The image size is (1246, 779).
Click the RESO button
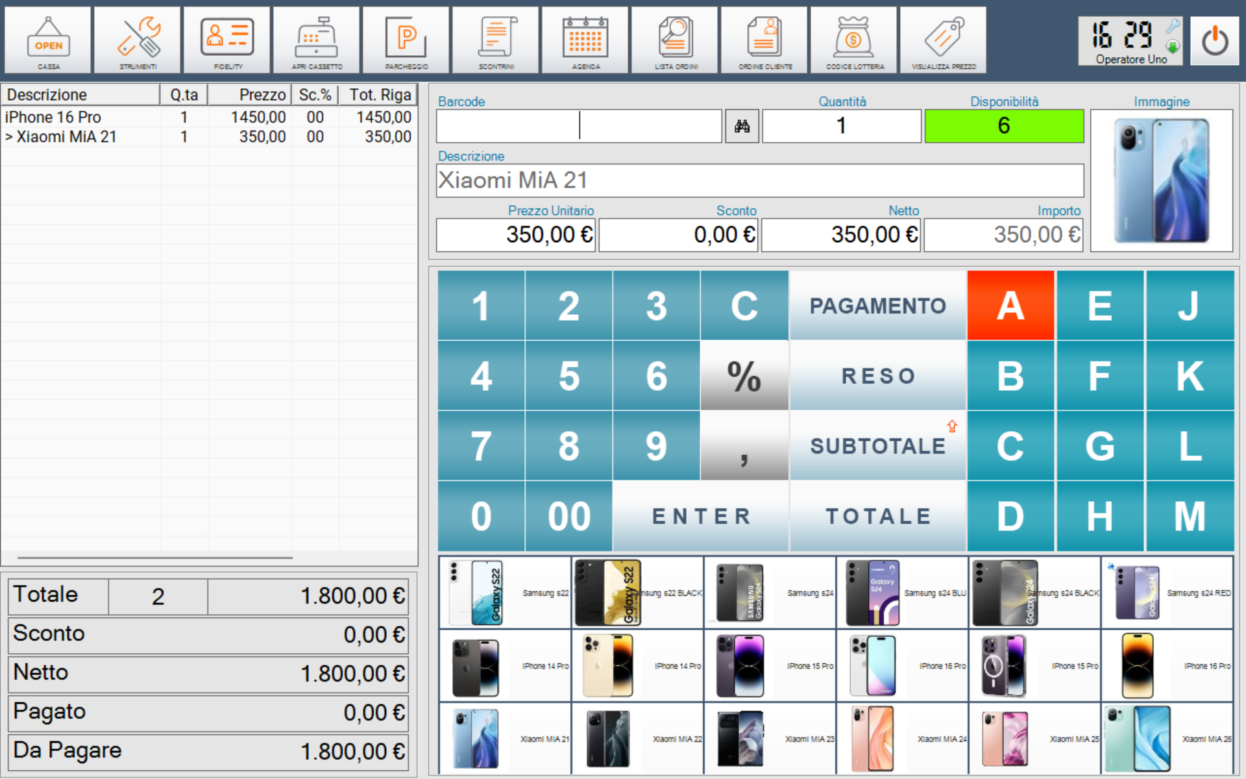[877, 375]
